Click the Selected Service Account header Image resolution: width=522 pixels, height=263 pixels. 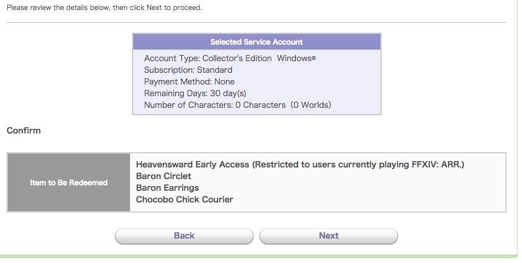[x=257, y=42]
